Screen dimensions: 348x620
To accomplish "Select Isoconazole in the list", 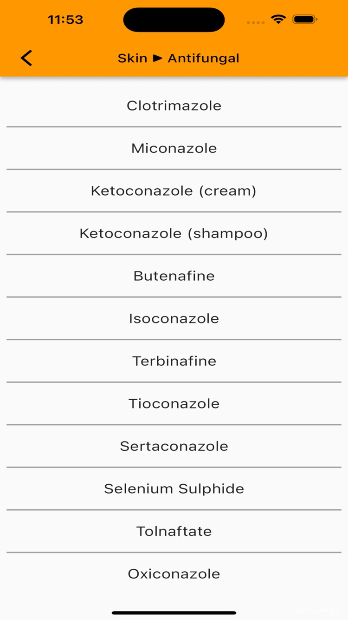I will pyautogui.click(x=174, y=318).
